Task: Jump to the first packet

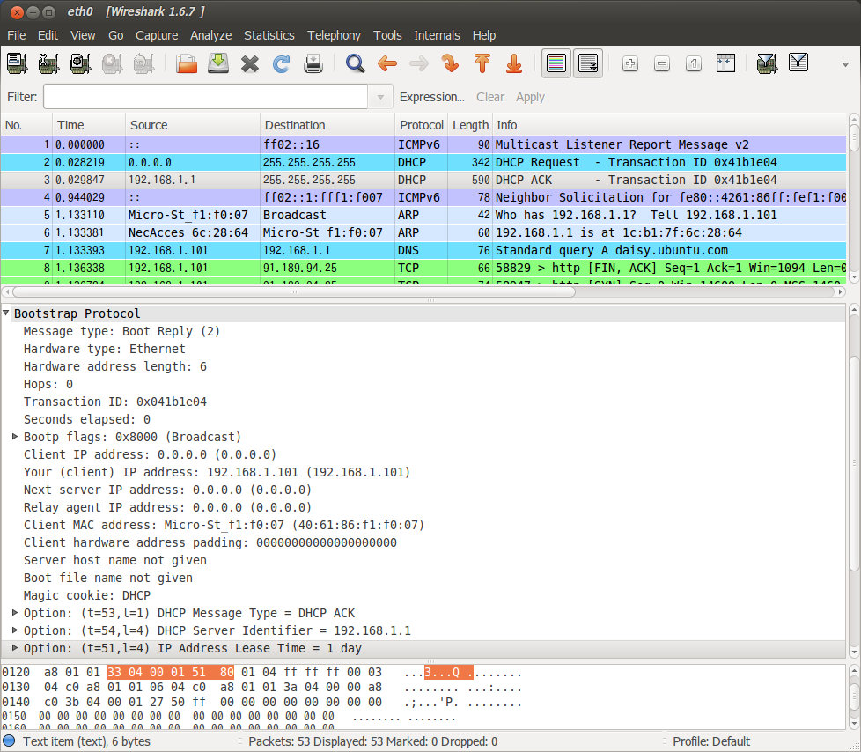Action: pyautogui.click(x=482, y=63)
